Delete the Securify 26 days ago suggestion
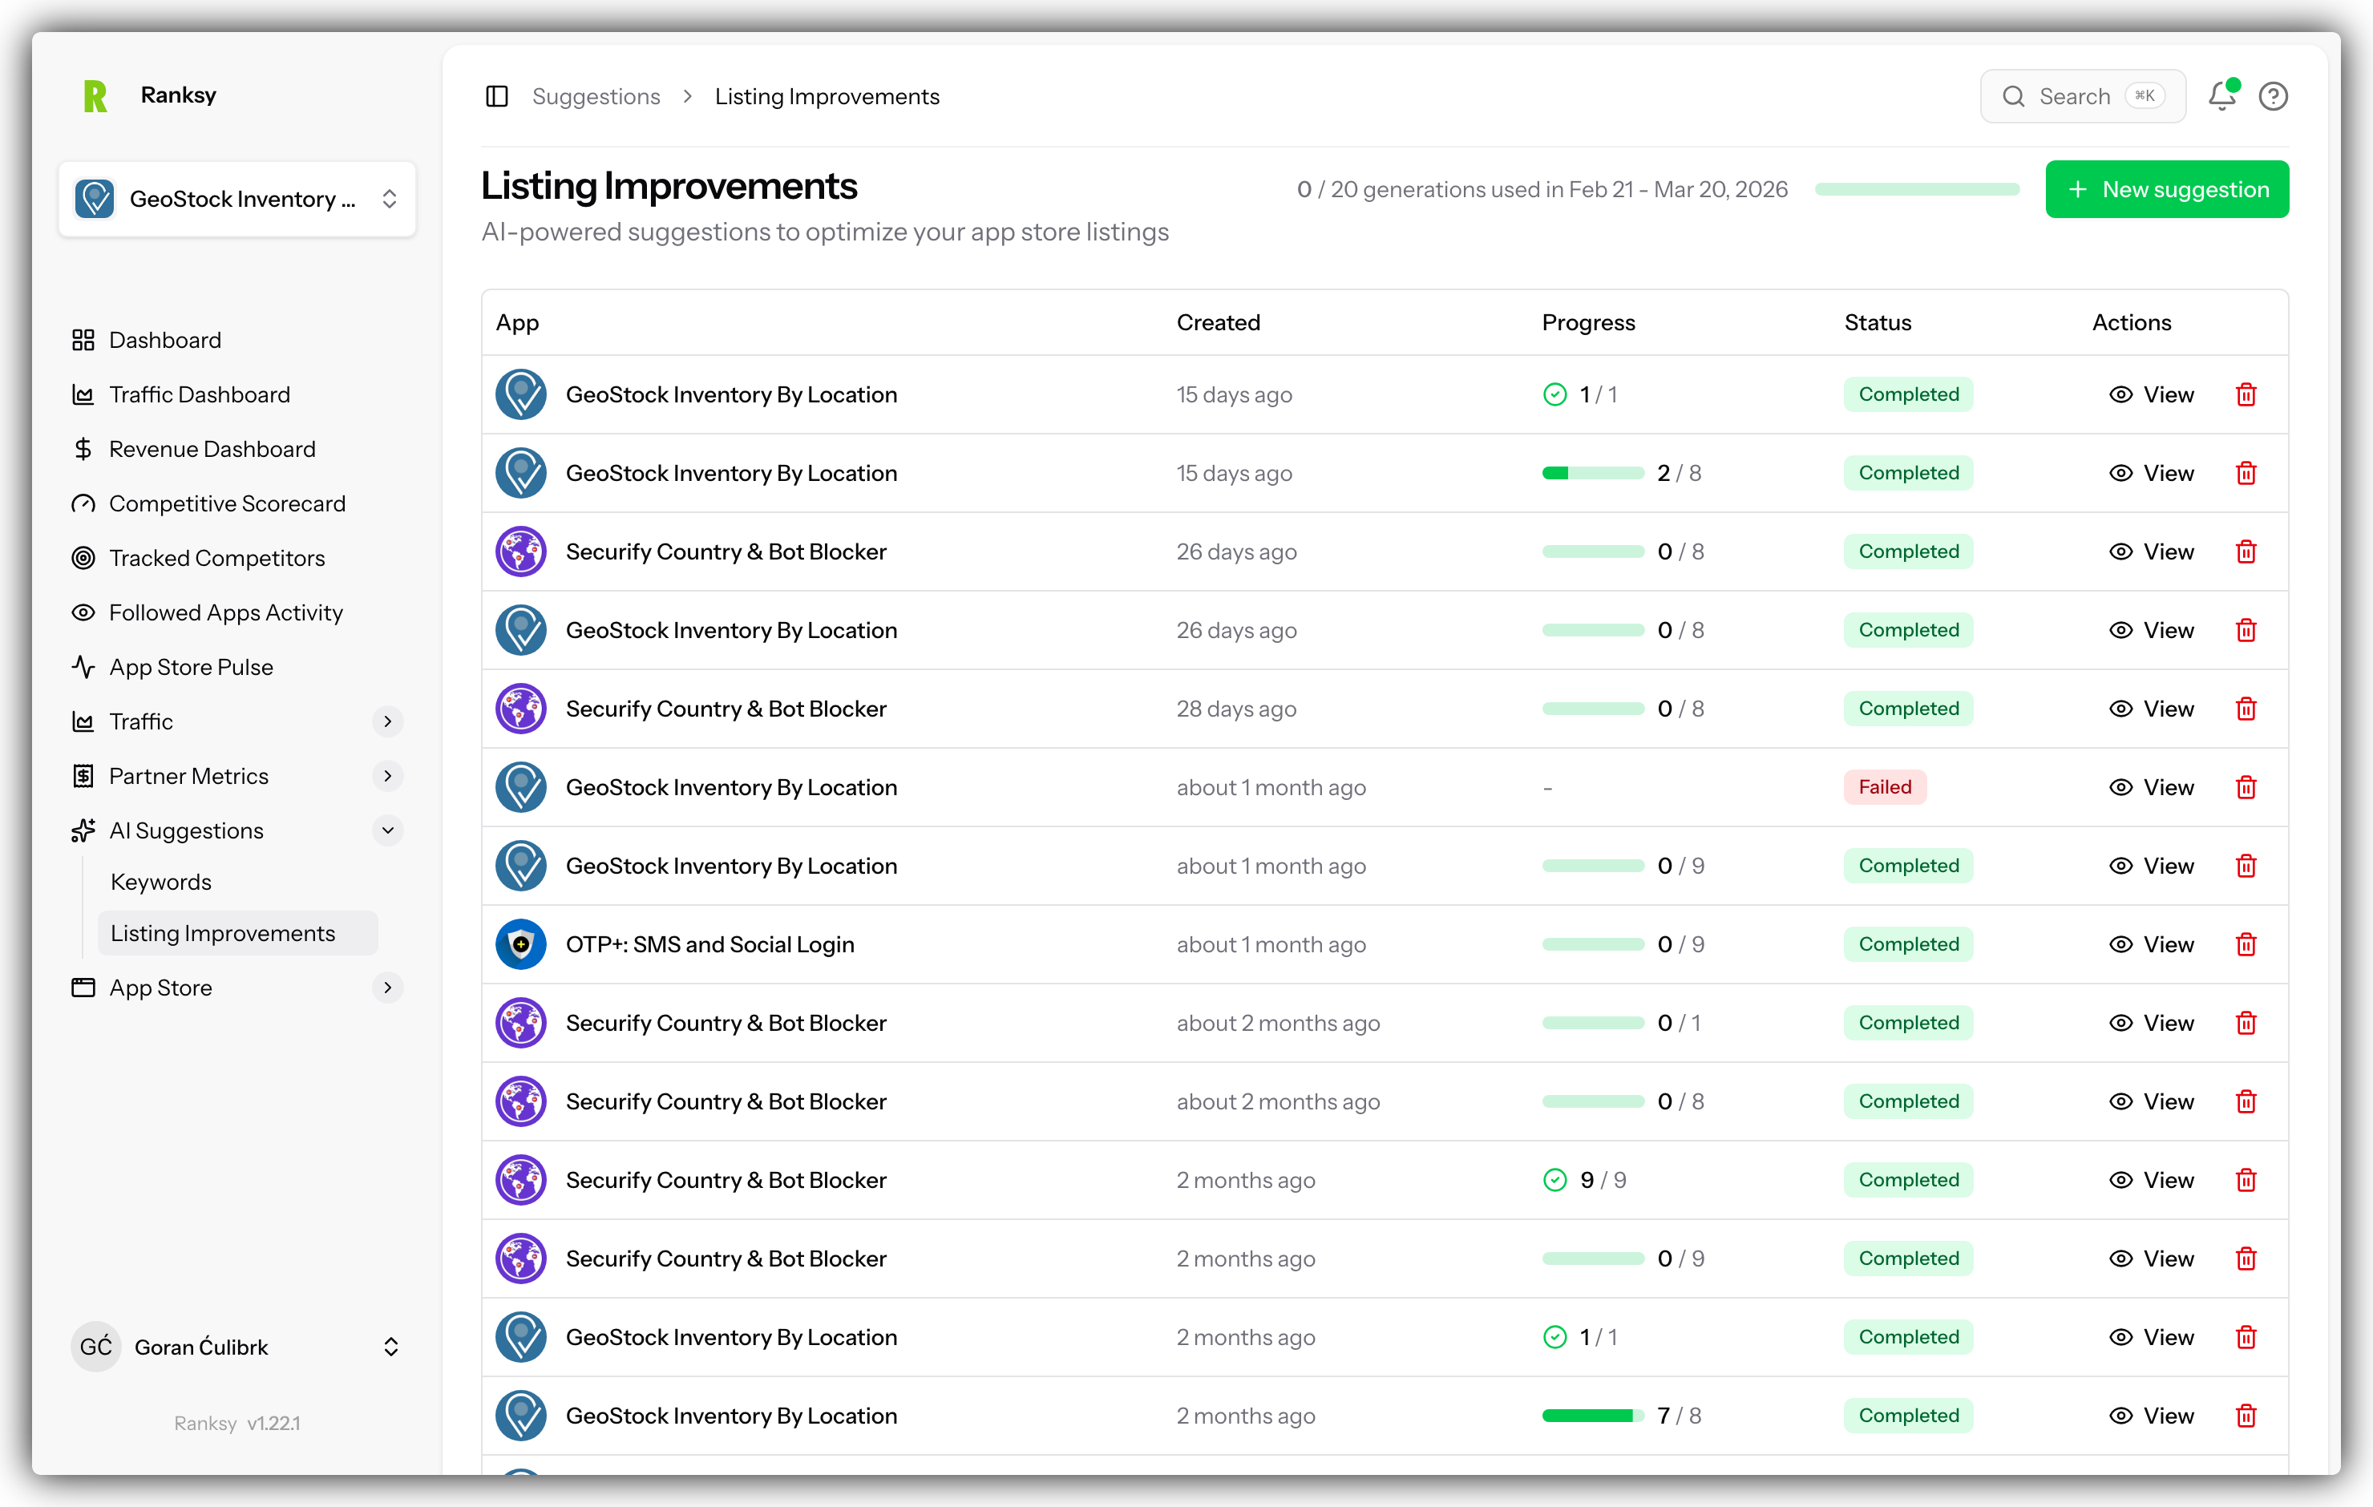 (x=2246, y=551)
